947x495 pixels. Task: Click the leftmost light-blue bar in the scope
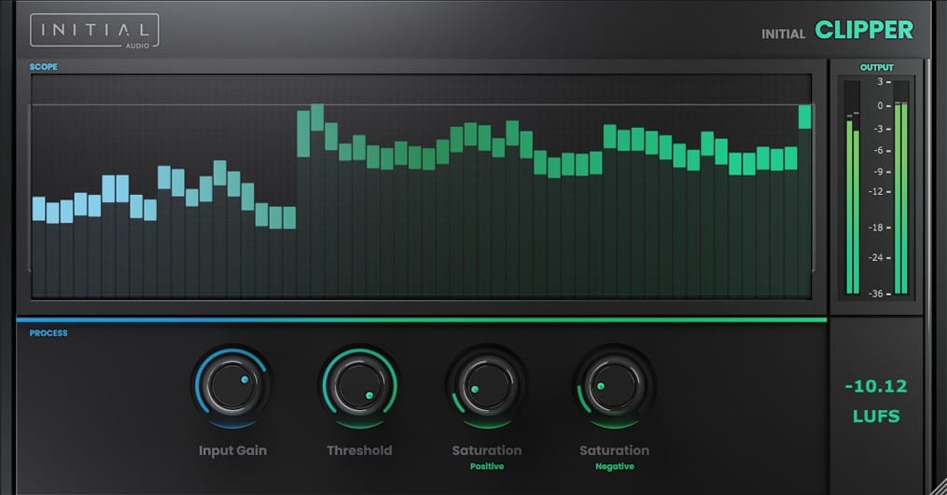pyautogui.click(x=38, y=208)
